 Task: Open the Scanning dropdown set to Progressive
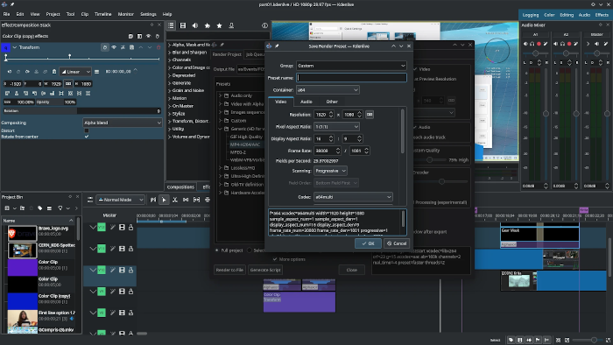click(x=330, y=171)
